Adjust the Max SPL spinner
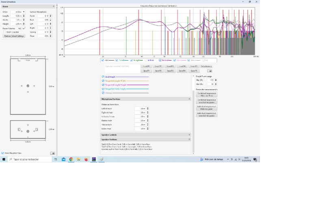Image resolution: width=325 pixels, height=203 pixels. pyautogui.click(x=216, y=80)
